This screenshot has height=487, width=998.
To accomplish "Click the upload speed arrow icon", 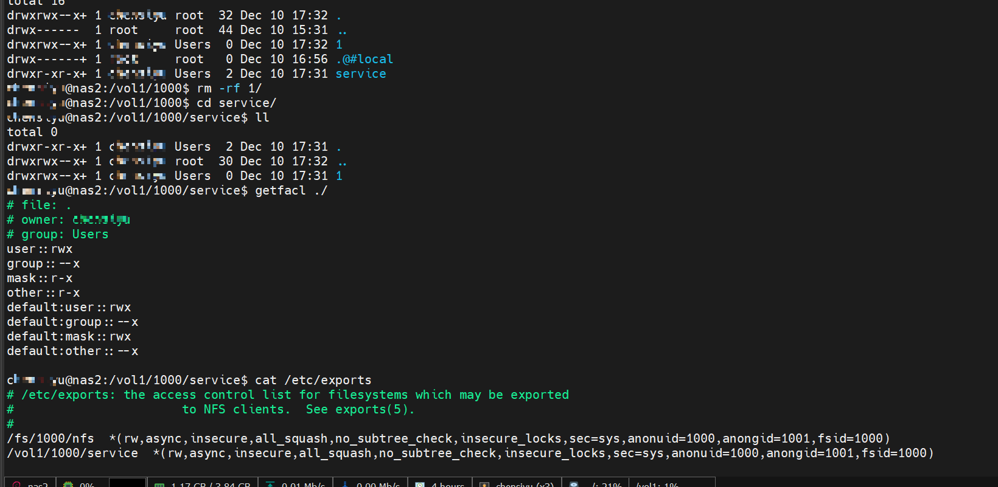I will tap(270, 485).
